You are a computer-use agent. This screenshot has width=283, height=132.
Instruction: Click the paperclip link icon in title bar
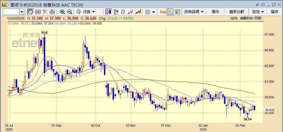258,5
